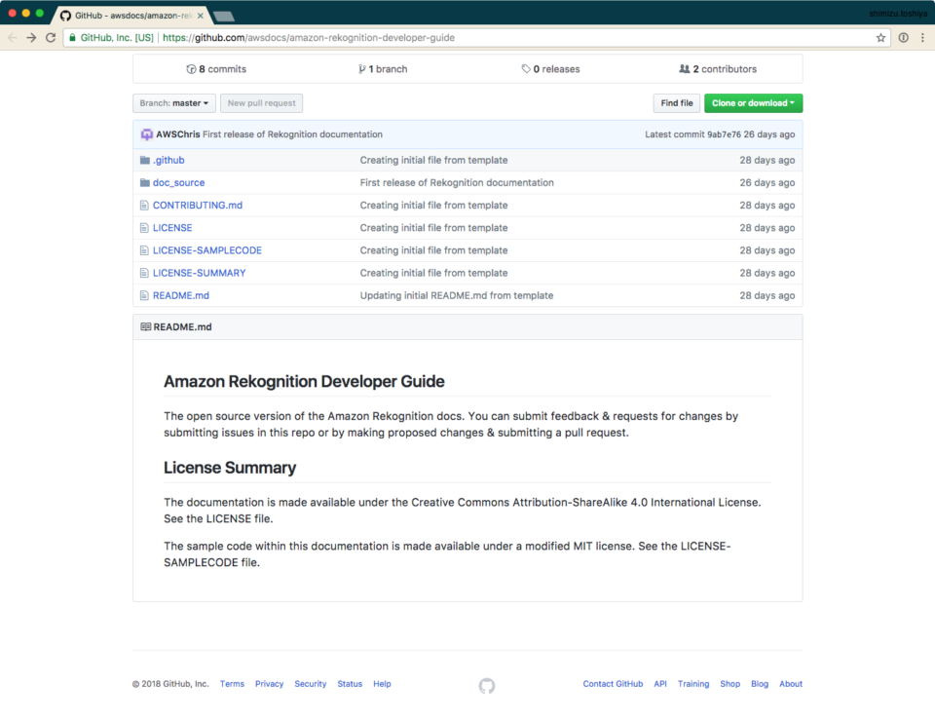Click the branch icon beside "1 branch"

pyautogui.click(x=362, y=69)
